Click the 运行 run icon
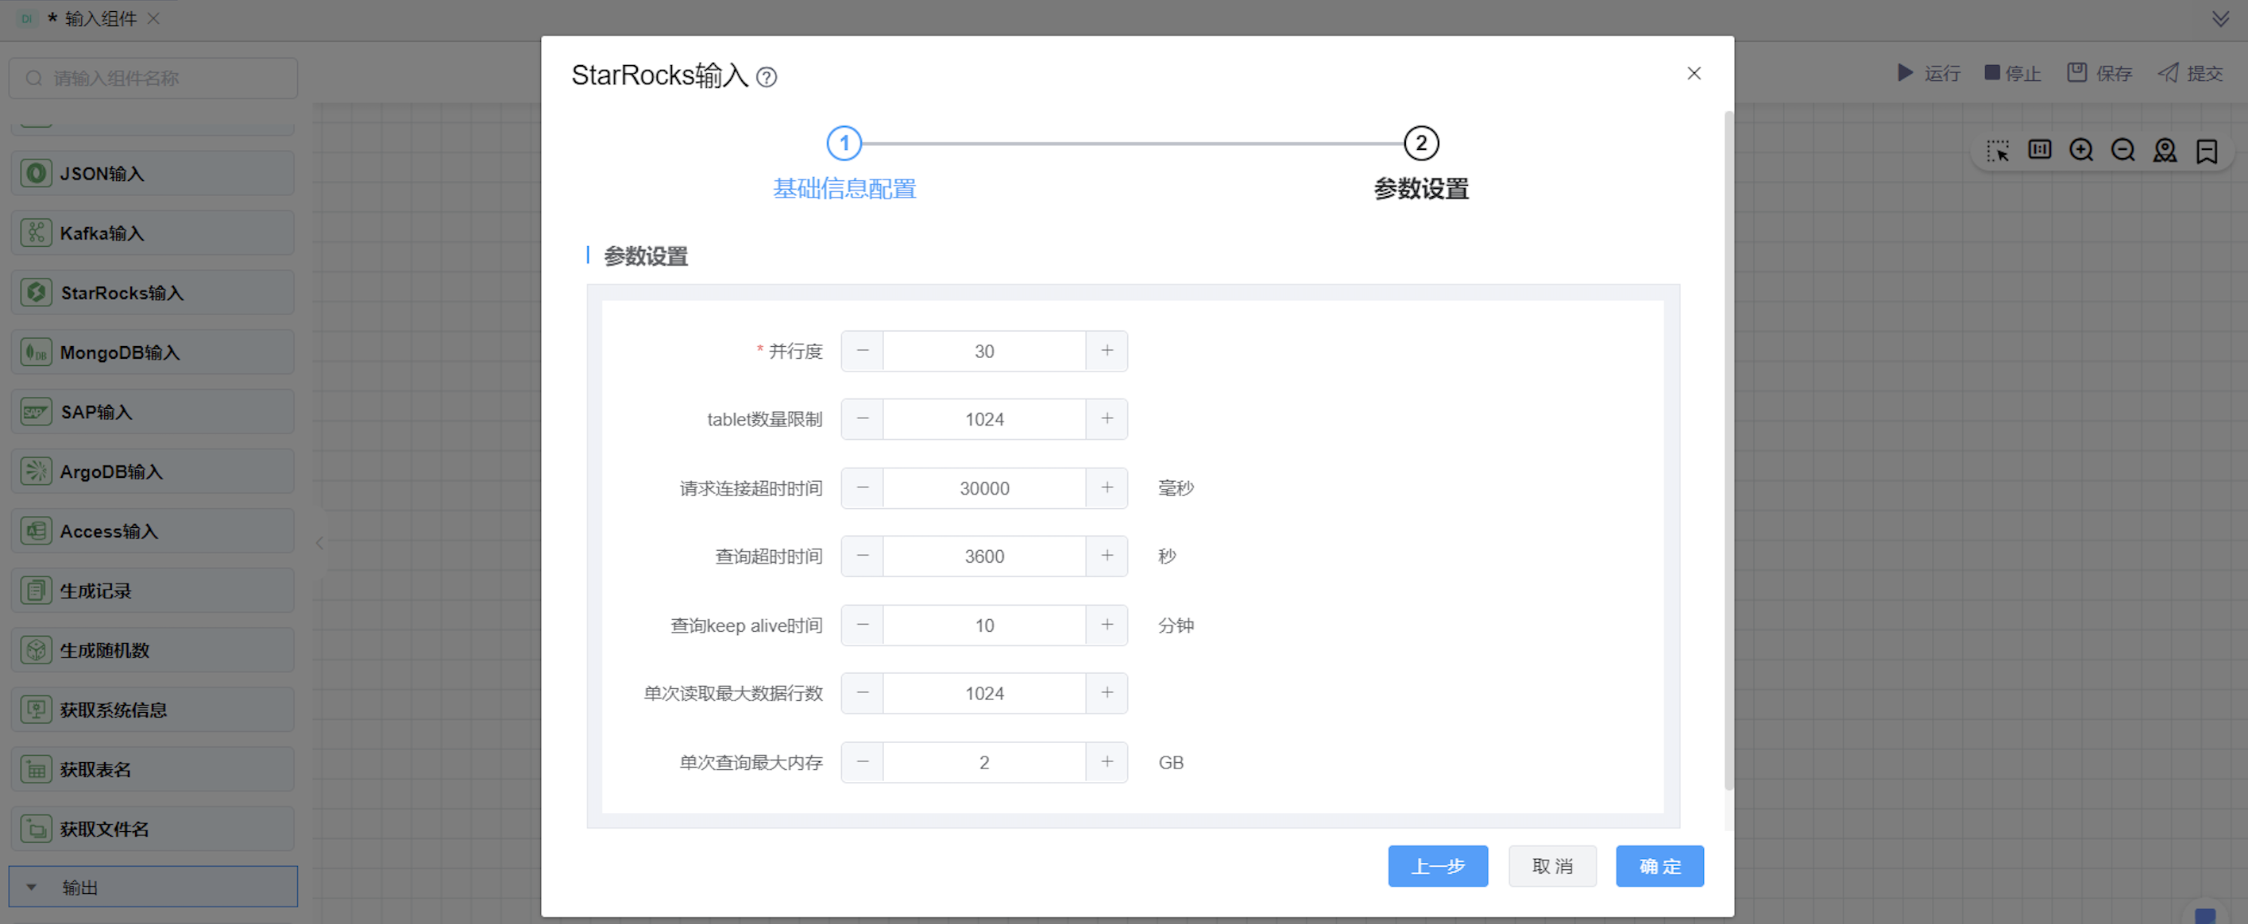The image size is (2248, 924). coord(1905,72)
